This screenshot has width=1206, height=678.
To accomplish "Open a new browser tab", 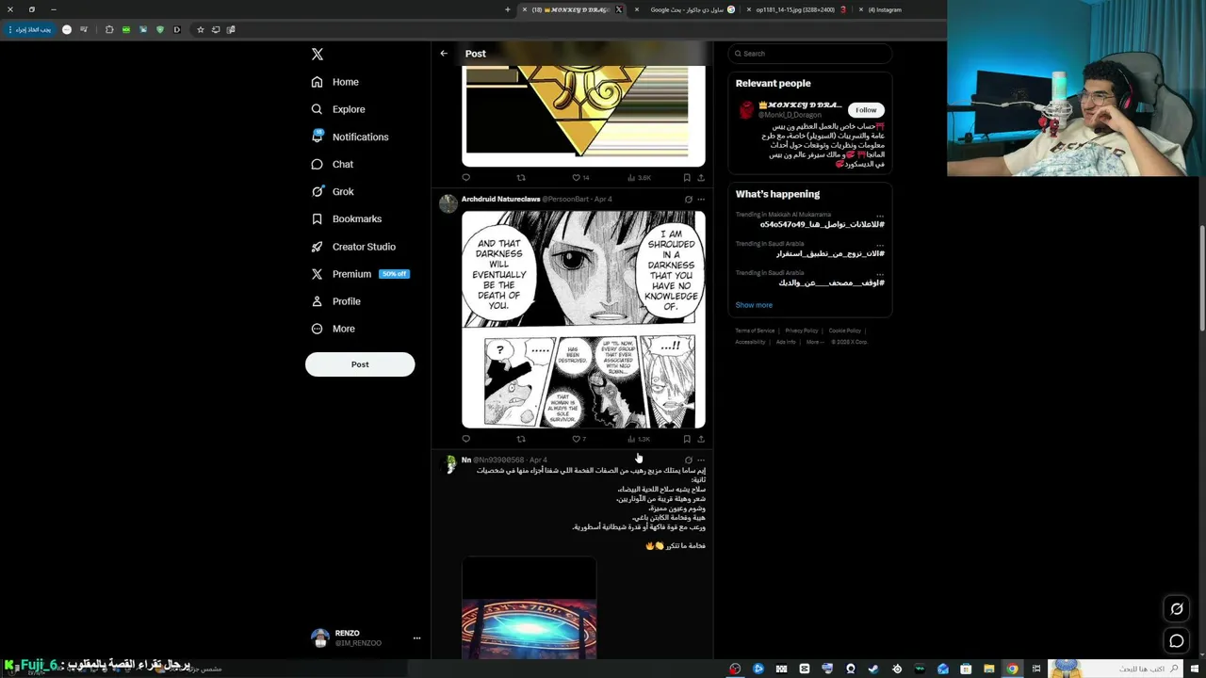I will coord(507,9).
